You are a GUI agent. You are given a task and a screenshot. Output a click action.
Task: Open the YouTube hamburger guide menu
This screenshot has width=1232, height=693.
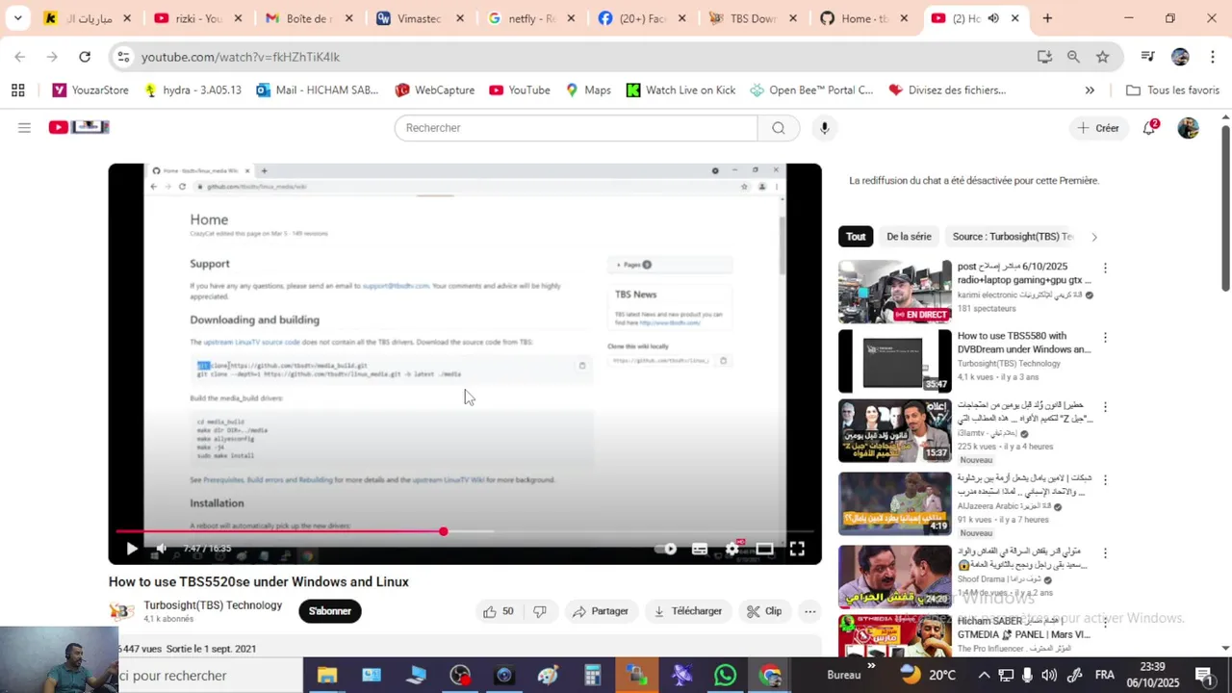24,127
